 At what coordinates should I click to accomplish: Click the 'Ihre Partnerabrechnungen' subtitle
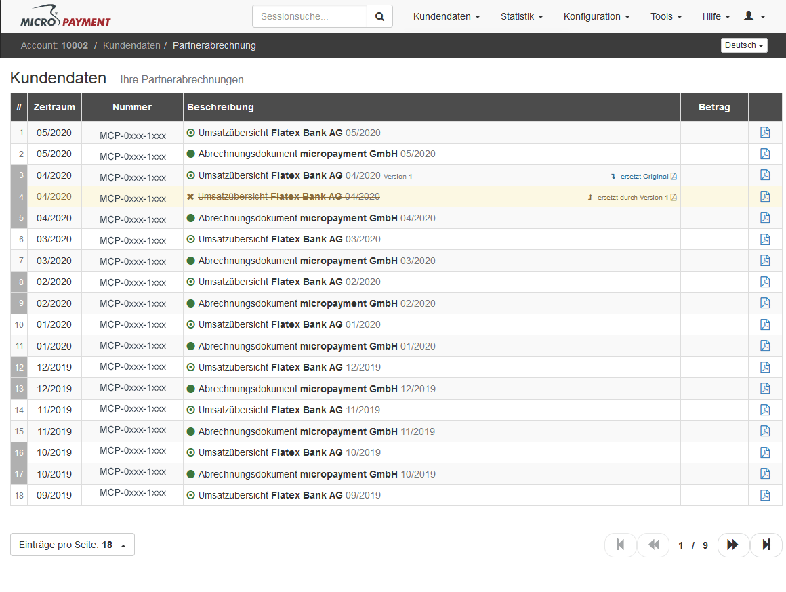pos(182,80)
